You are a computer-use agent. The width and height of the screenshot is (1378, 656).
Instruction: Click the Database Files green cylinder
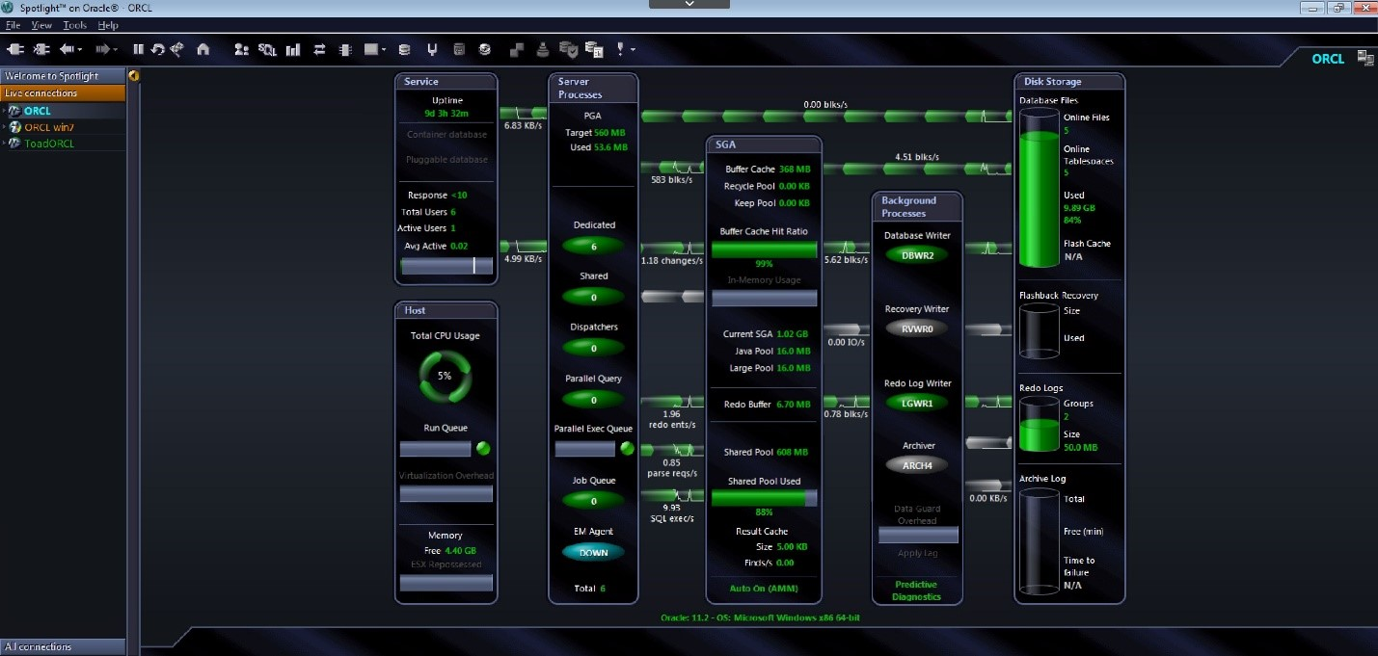tap(1040, 188)
